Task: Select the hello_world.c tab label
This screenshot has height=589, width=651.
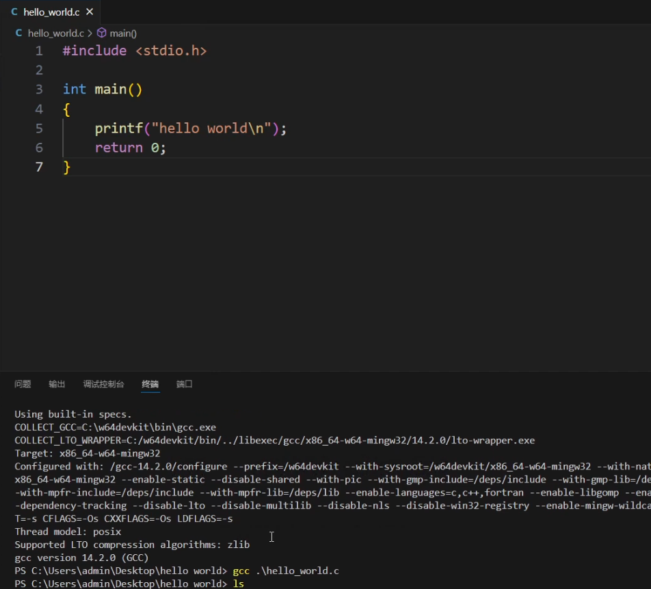Action: (51, 12)
